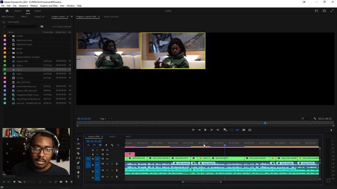This screenshot has height=189, width=337.
Task: Open the Export workspace tab
Action: point(37,10)
